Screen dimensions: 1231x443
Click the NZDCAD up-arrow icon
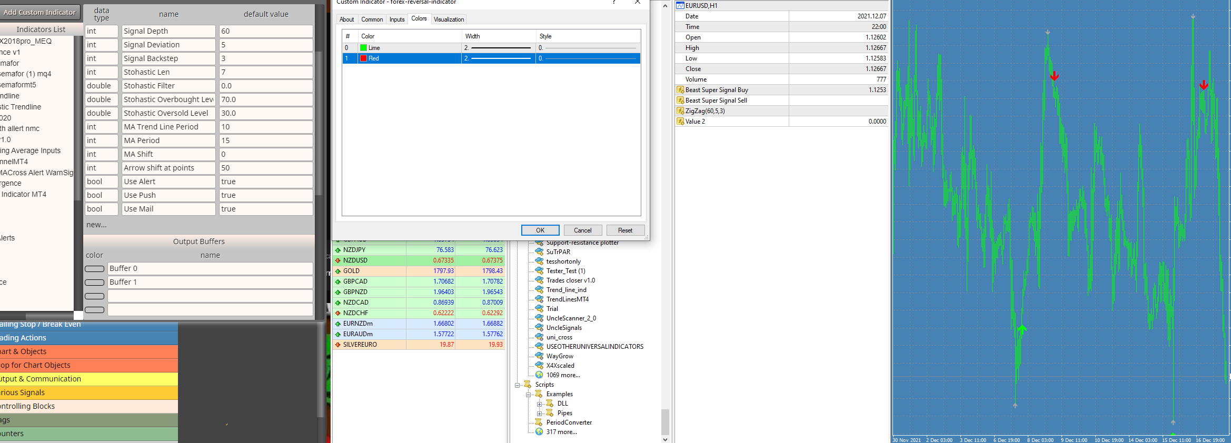[x=338, y=303]
